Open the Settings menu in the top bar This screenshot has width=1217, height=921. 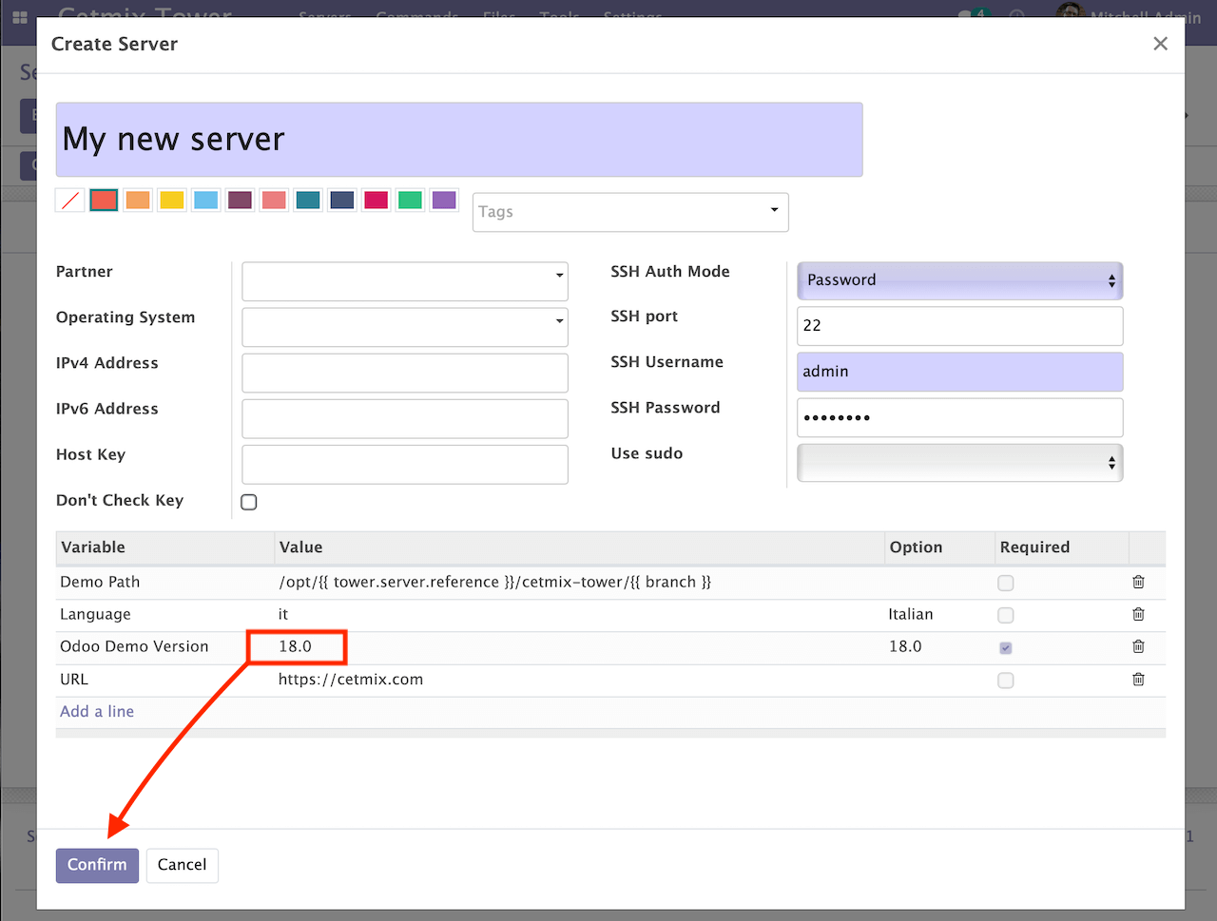(x=632, y=16)
